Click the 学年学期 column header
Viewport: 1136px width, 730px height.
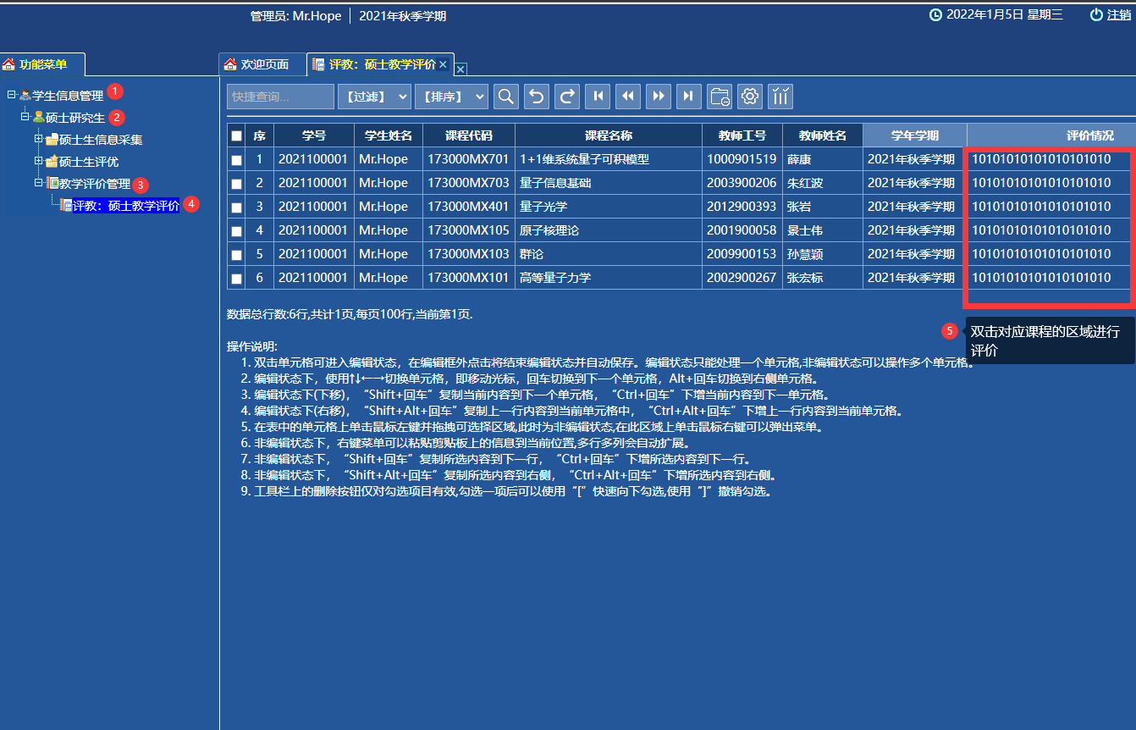coord(915,135)
